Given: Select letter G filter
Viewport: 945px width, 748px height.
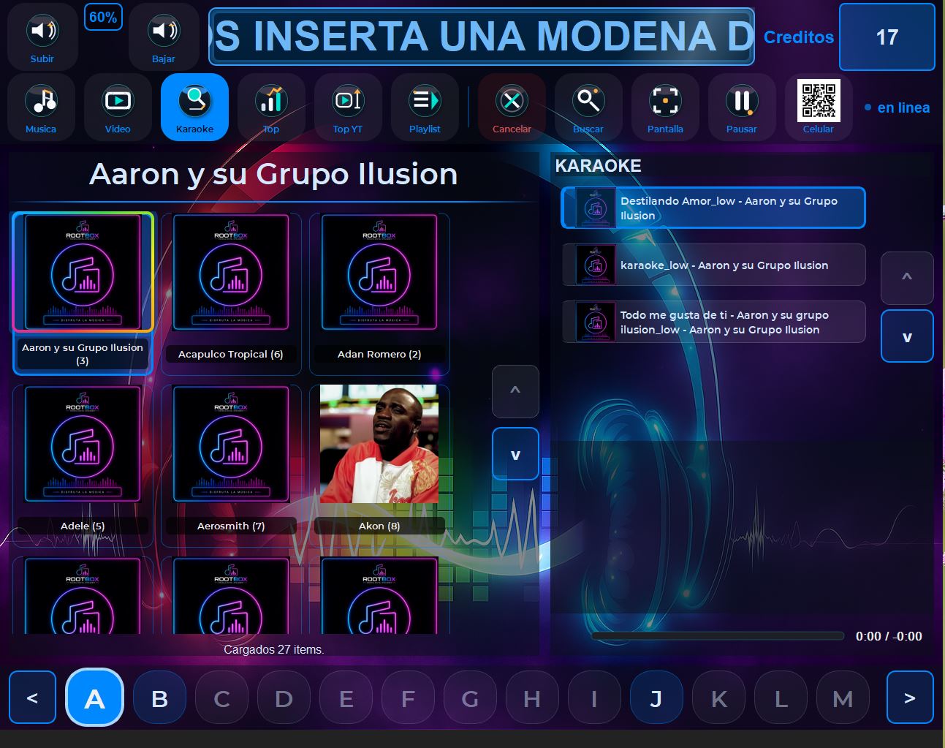Looking at the screenshot, I should click(470, 698).
